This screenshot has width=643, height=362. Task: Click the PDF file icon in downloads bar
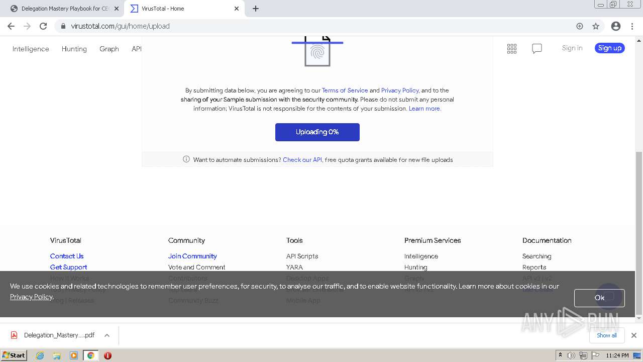(14, 335)
